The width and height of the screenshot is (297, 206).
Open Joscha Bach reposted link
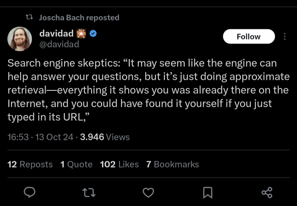click(x=79, y=18)
